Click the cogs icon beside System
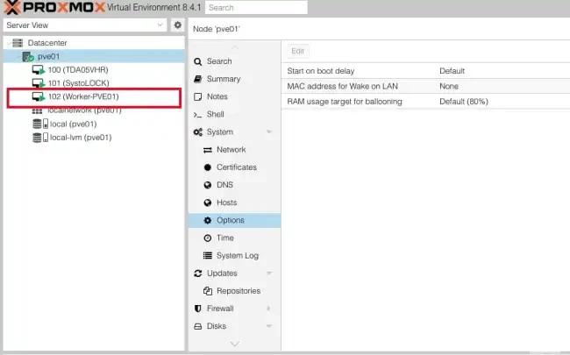This screenshot has height=355, width=570. point(198,131)
